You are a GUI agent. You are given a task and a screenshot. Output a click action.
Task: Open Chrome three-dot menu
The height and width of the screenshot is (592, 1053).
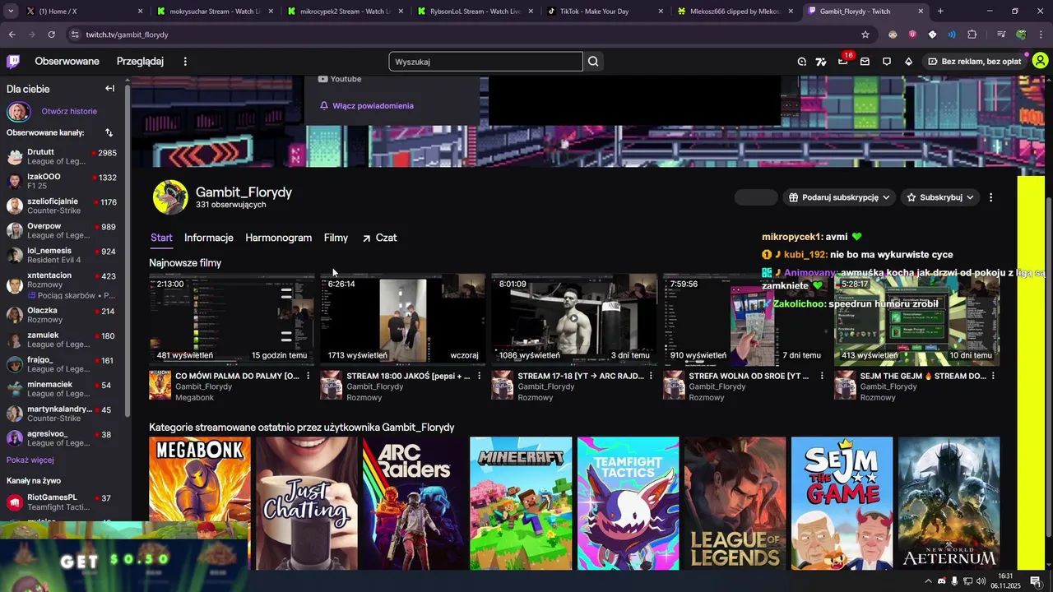coord(1041,35)
